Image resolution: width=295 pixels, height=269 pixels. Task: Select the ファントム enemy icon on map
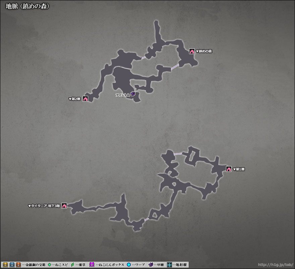click(133, 94)
